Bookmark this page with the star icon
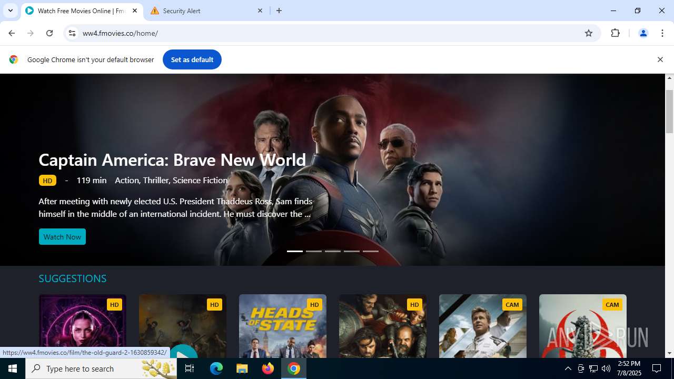The image size is (674, 379). [x=589, y=33]
